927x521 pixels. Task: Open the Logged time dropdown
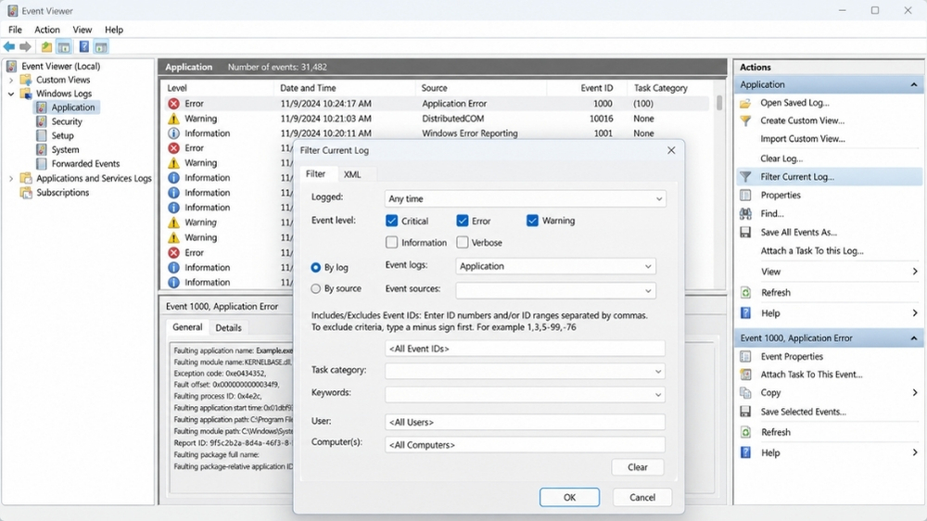point(525,198)
